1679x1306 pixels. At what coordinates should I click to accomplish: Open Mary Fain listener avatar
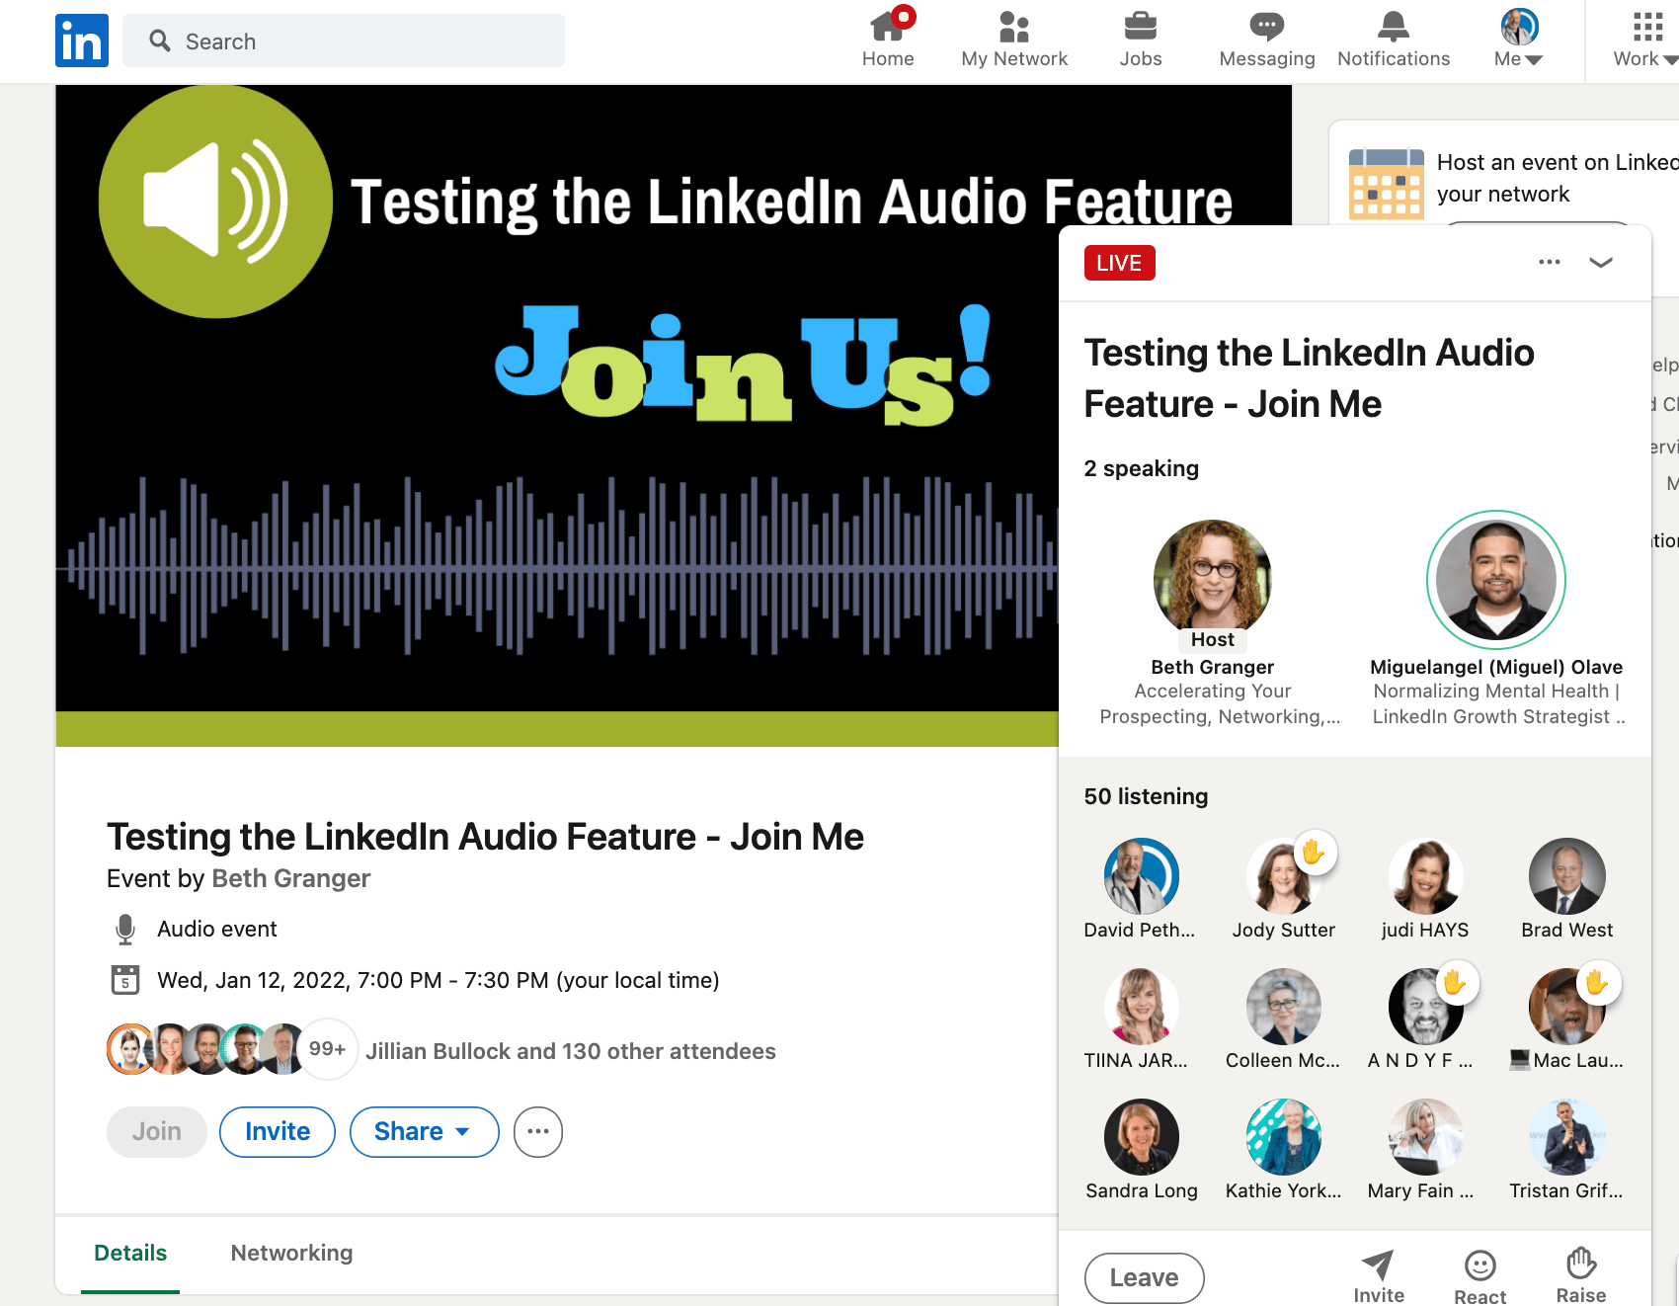[x=1425, y=1137]
